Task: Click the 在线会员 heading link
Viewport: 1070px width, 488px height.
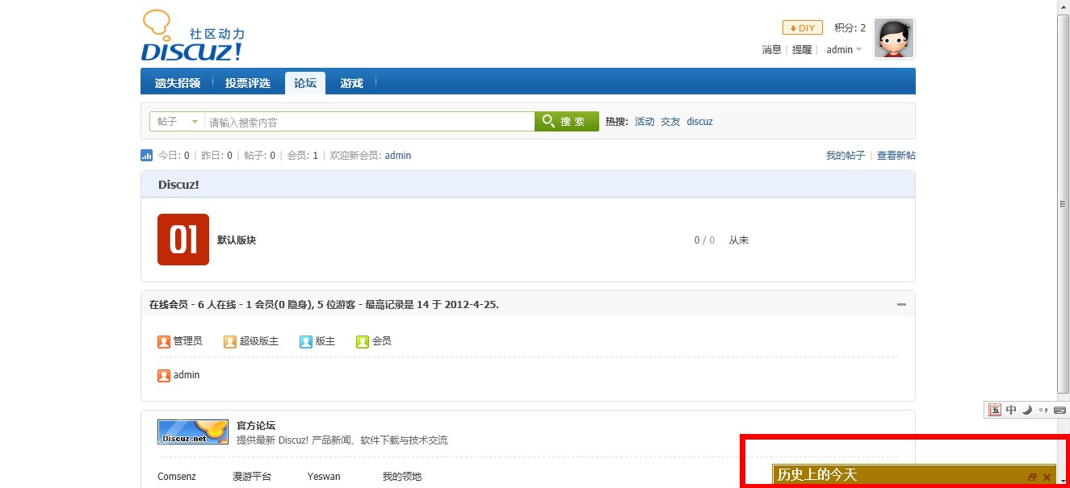Action: 169,305
